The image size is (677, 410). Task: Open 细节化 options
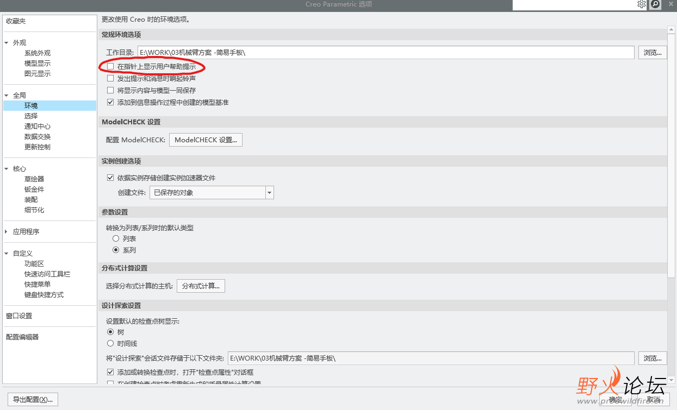tap(34, 210)
